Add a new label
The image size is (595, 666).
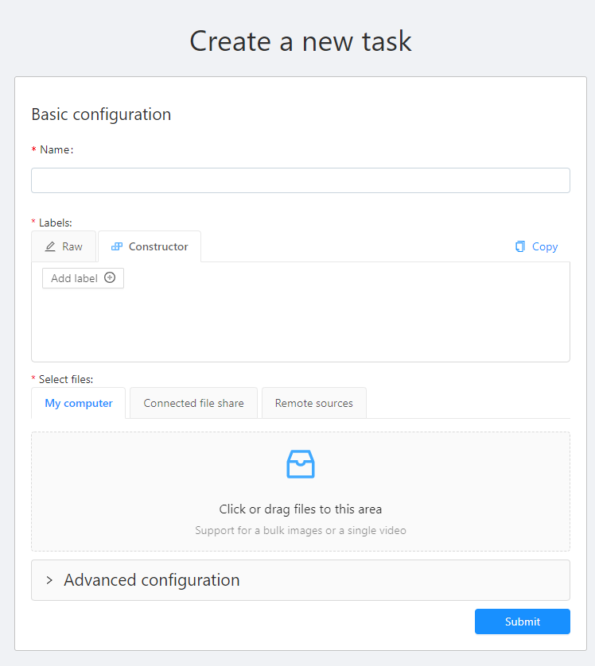[83, 278]
